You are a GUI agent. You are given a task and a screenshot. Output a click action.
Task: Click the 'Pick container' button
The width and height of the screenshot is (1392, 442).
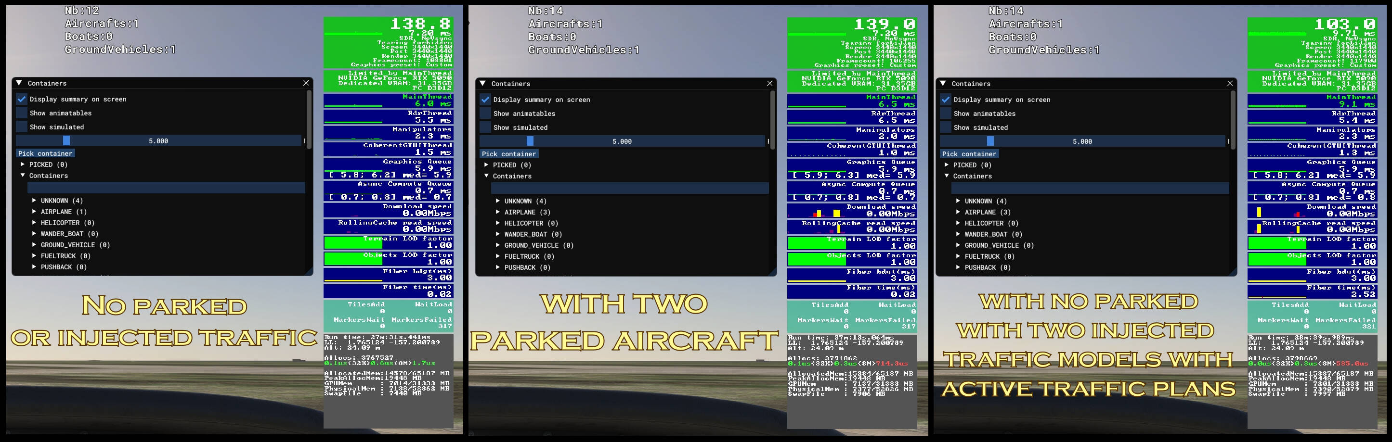[46, 153]
